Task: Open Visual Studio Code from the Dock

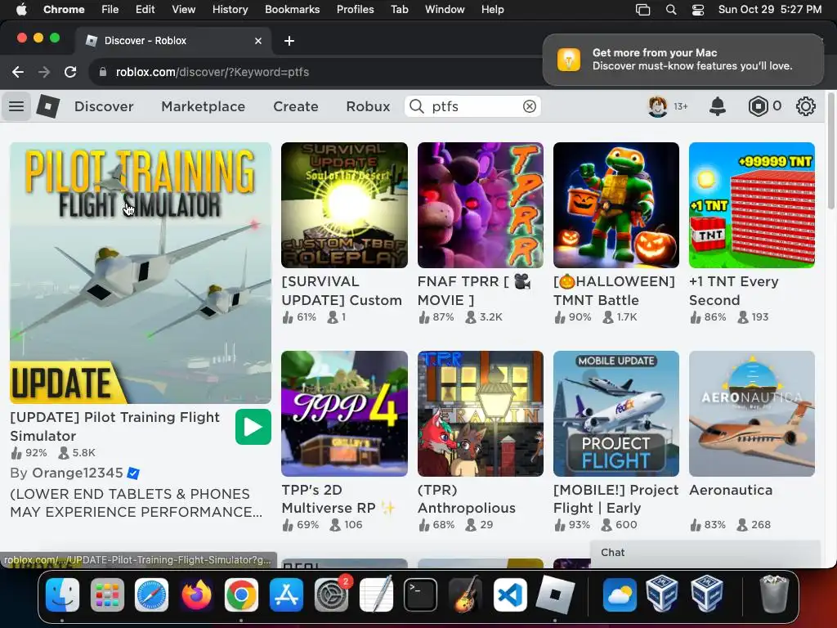Action: pos(510,594)
